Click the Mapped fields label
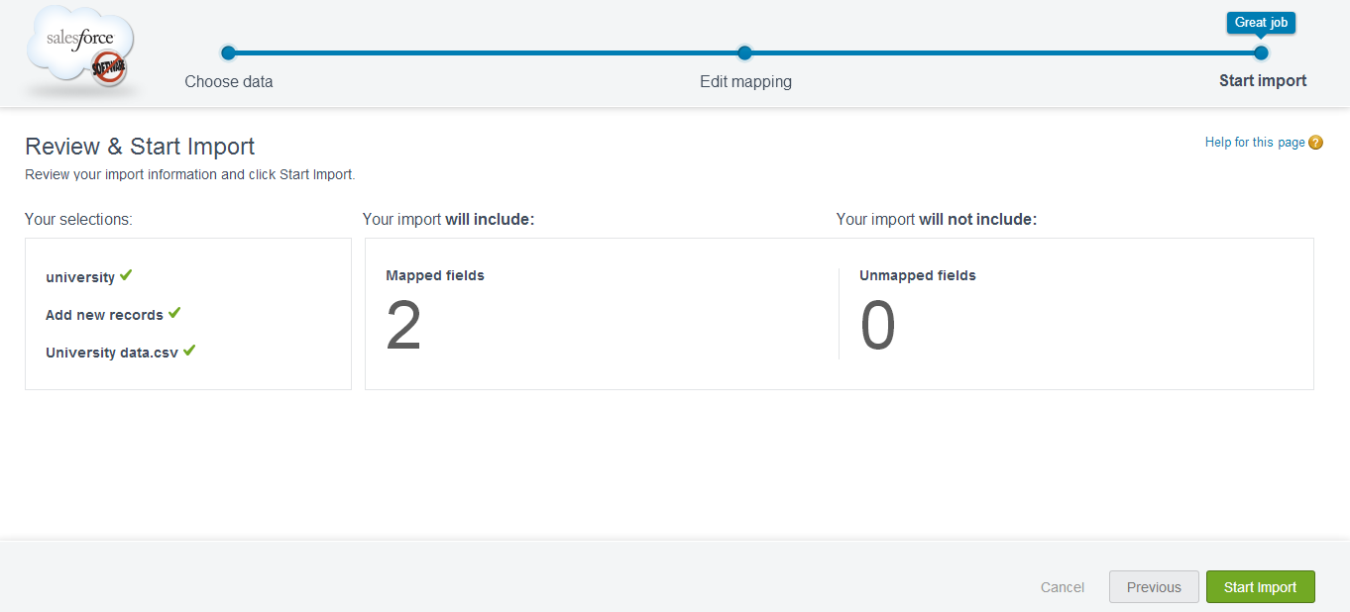This screenshot has height=612, width=1350. [x=435, y=275]
